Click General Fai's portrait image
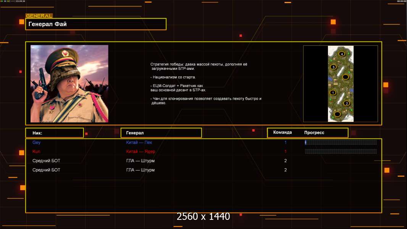The width and height of the screenshot is (407, 229). tap(69, 84)
